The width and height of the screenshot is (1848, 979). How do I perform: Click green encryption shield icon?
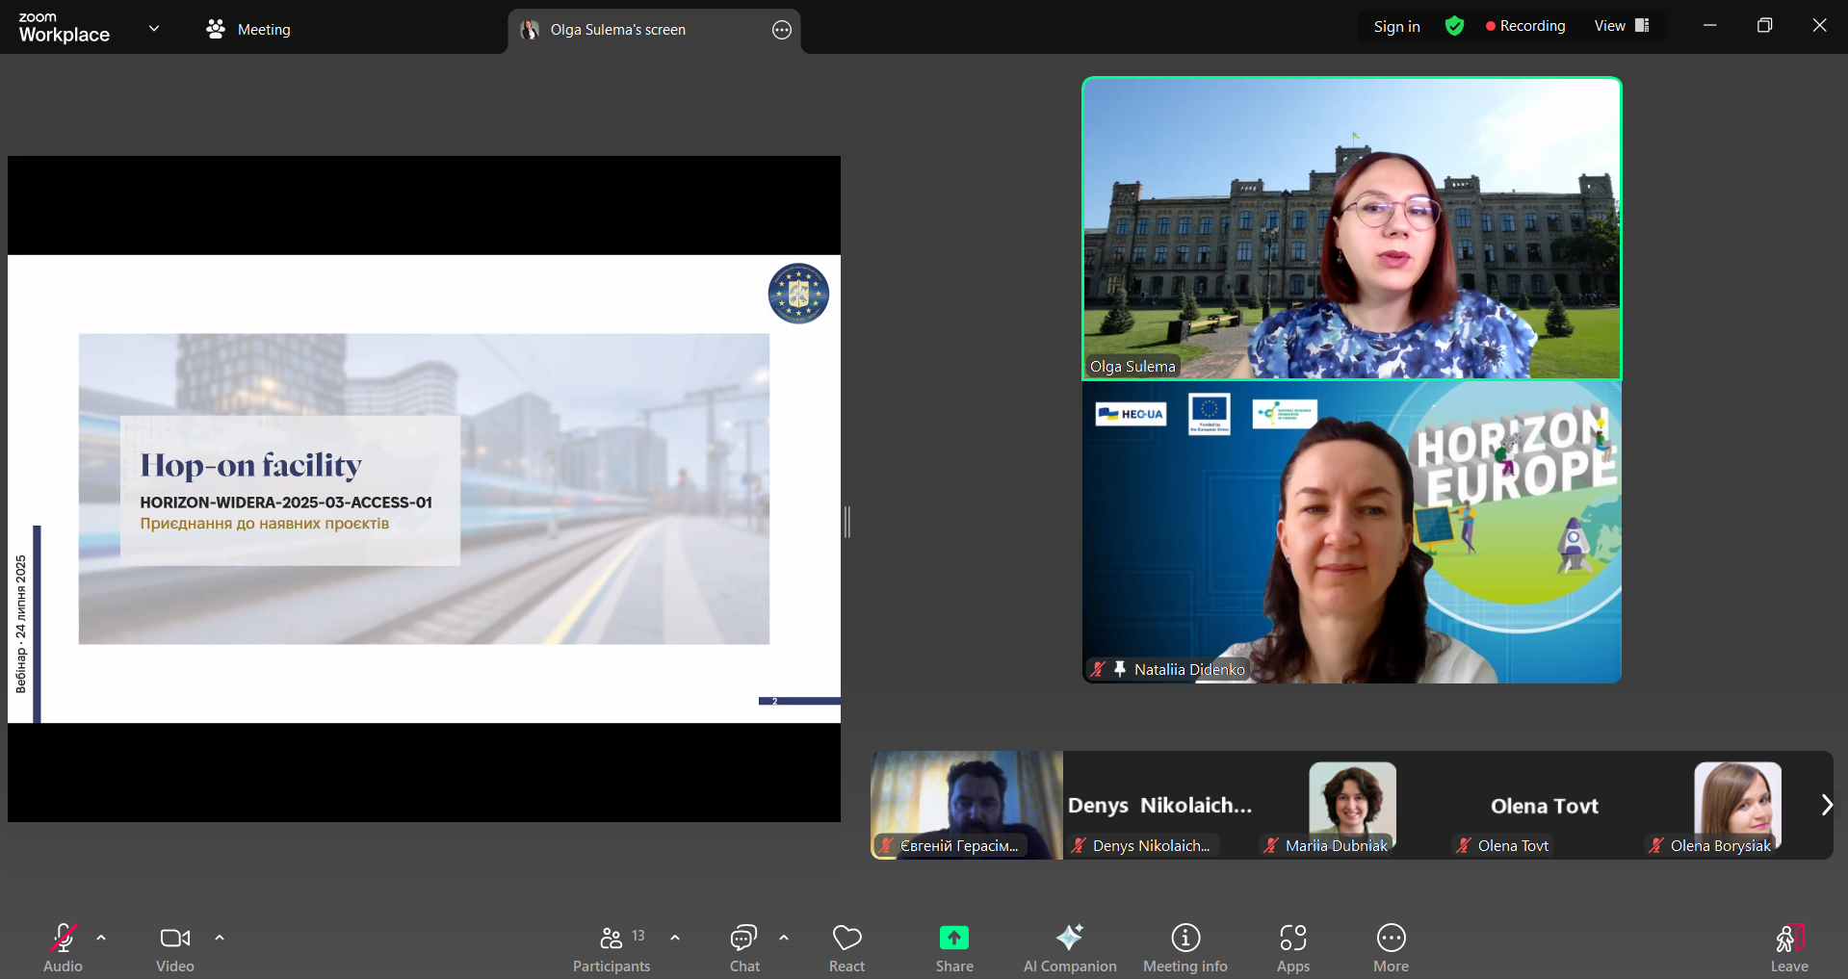point(1455,26)
